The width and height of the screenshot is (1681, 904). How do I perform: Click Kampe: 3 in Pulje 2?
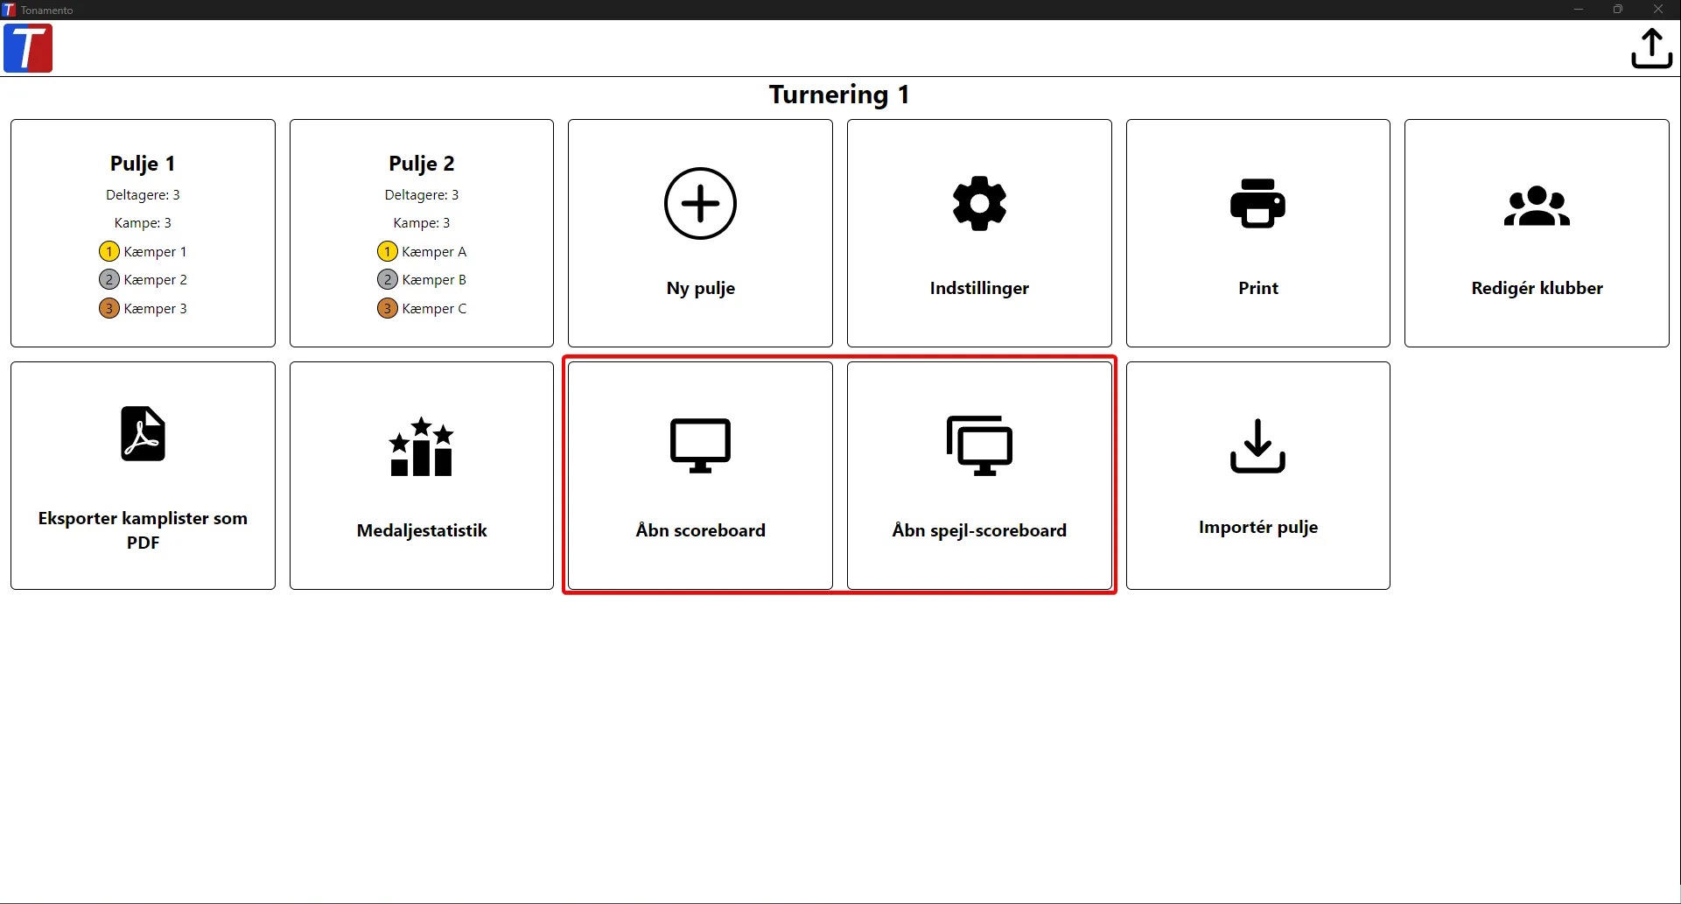click(421, 223)
